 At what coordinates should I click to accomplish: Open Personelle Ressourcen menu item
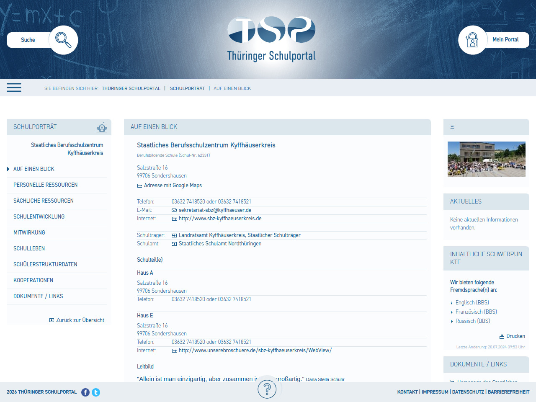pyautogui.click(x=45, y=185)
